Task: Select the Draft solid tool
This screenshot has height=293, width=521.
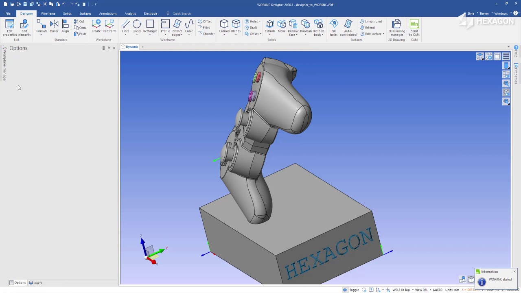Action: (251, 28)
